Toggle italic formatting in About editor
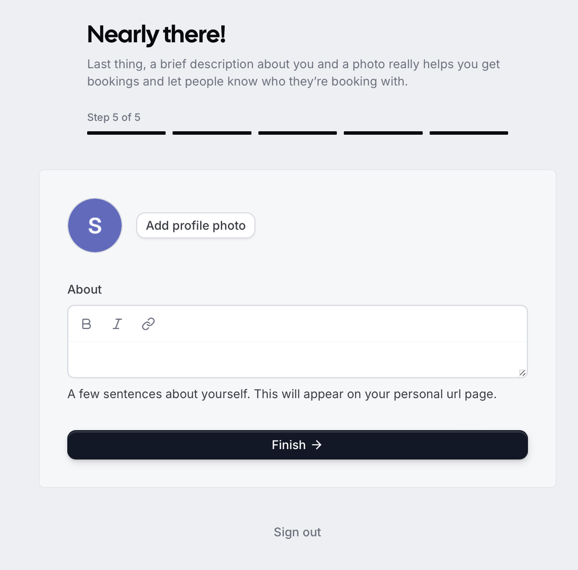578x570 pixels. [117, 324]
